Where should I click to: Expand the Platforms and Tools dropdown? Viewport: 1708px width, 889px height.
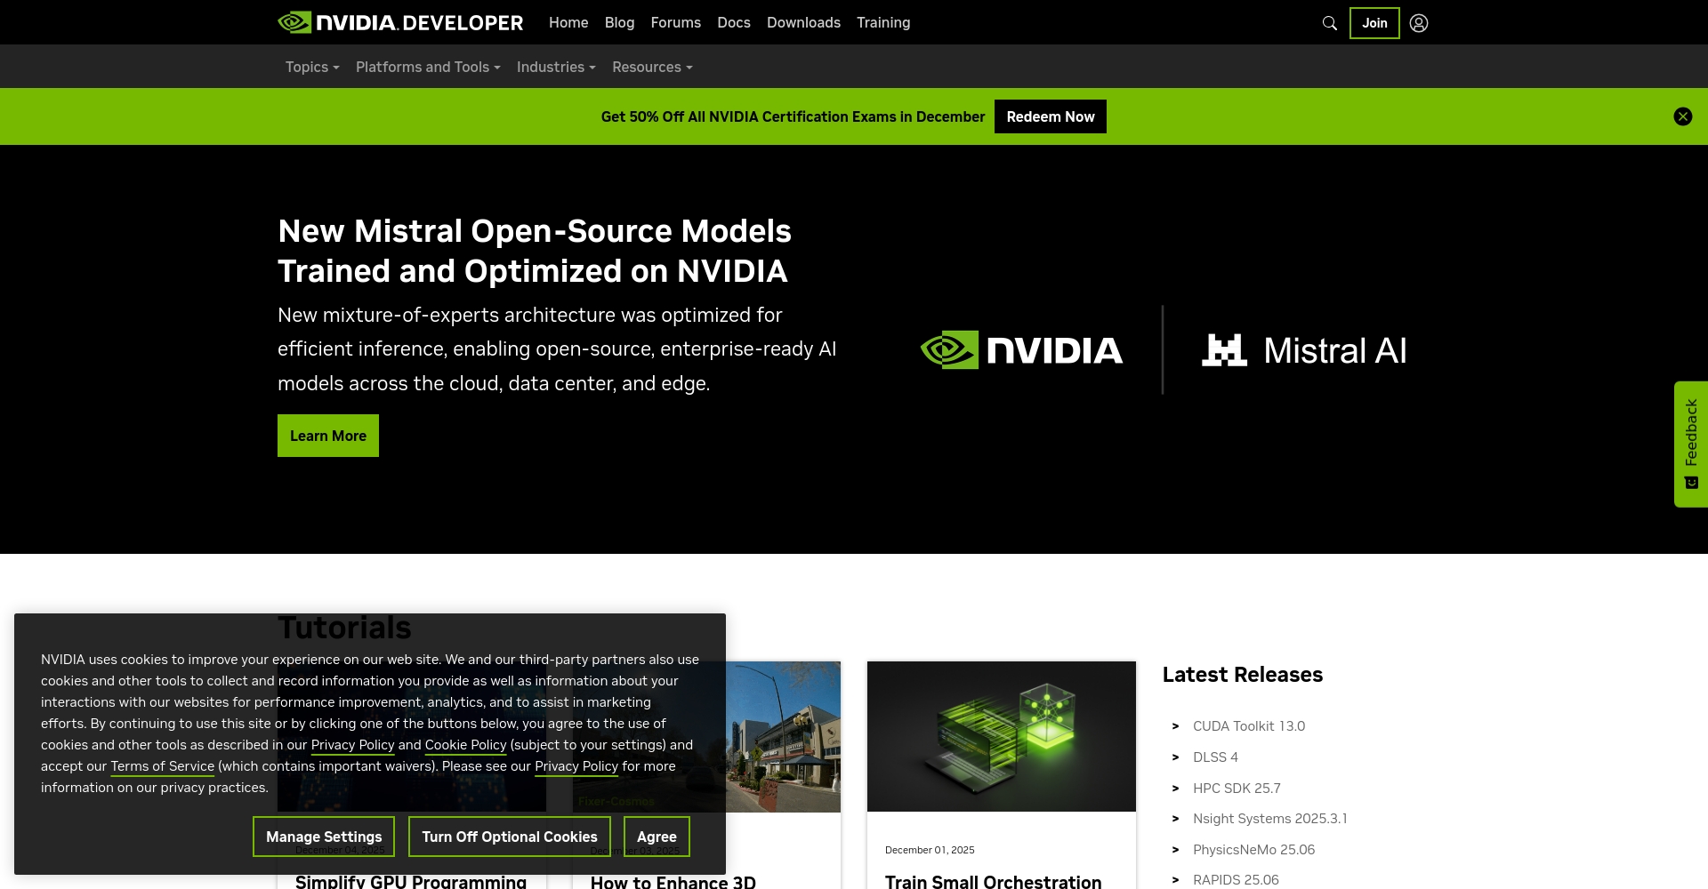(428, 67)
